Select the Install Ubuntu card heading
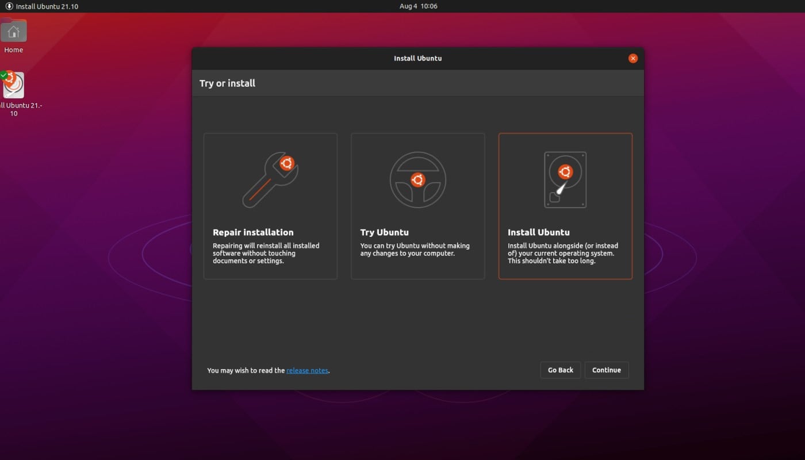This screenshot has height=460, width=805. (539, 232)
